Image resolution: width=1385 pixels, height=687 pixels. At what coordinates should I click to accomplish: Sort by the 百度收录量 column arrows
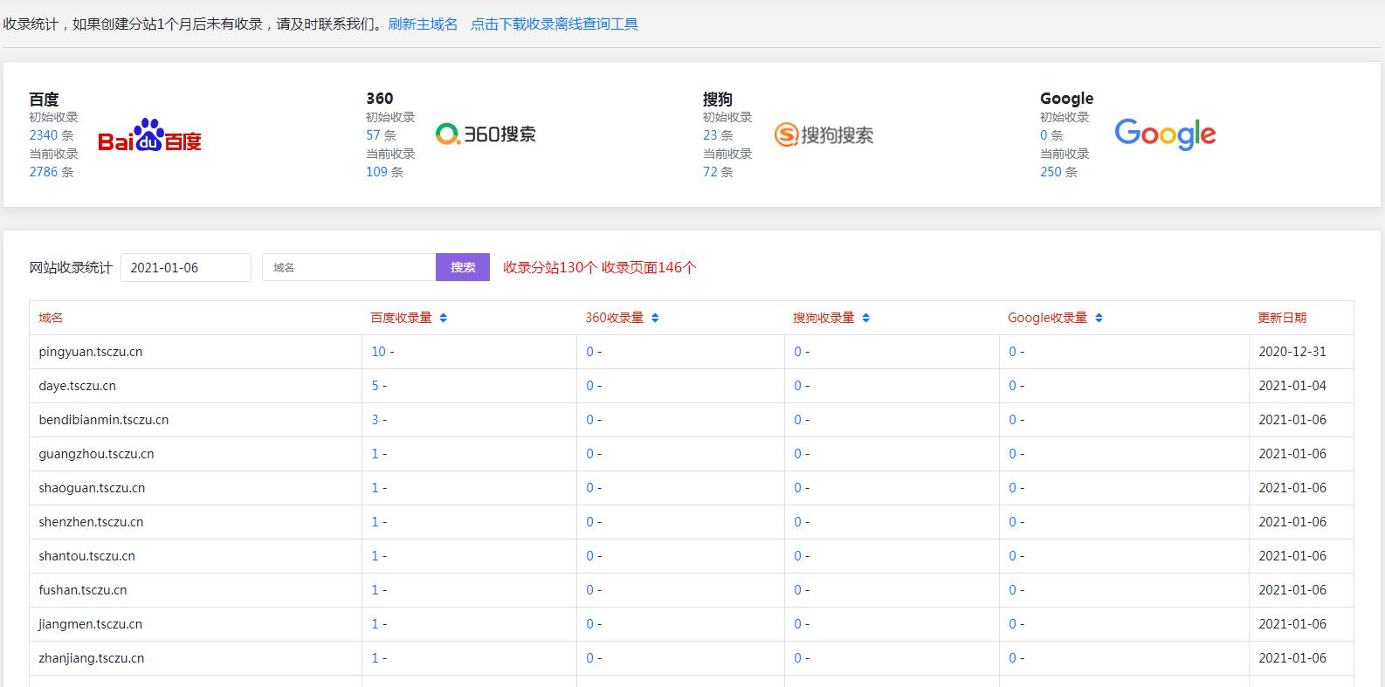(444, 319)
